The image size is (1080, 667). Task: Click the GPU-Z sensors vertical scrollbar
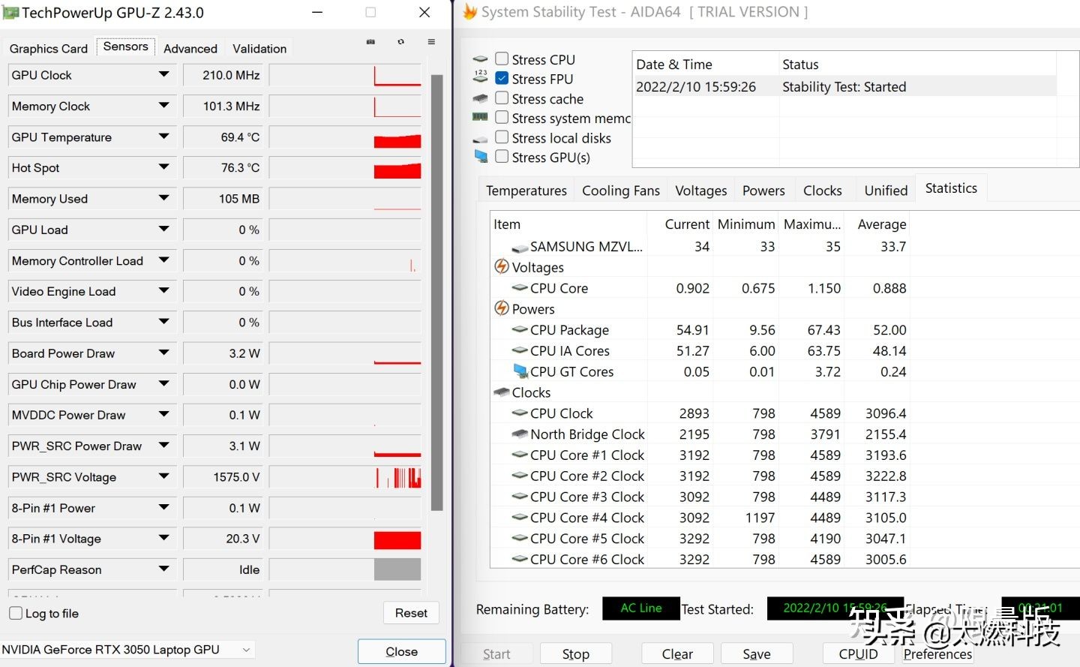437,293
